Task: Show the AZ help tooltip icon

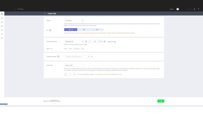Action: click(50, 30)
